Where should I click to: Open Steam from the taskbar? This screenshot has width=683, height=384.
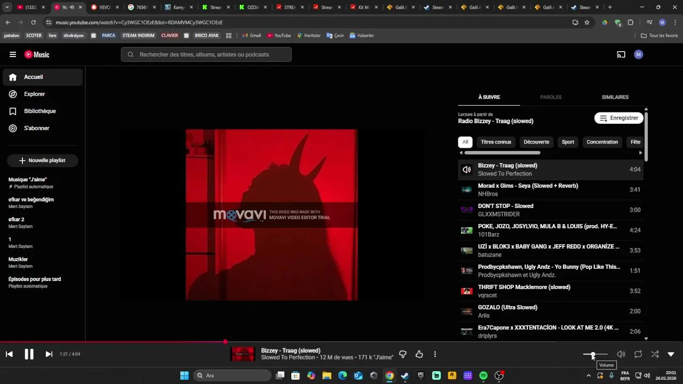pyautogui.click(x=405, y=375)
